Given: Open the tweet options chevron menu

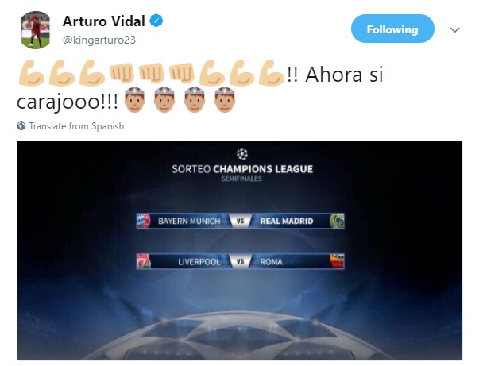Looking at the screenshot, I should (x=454, y=30).
